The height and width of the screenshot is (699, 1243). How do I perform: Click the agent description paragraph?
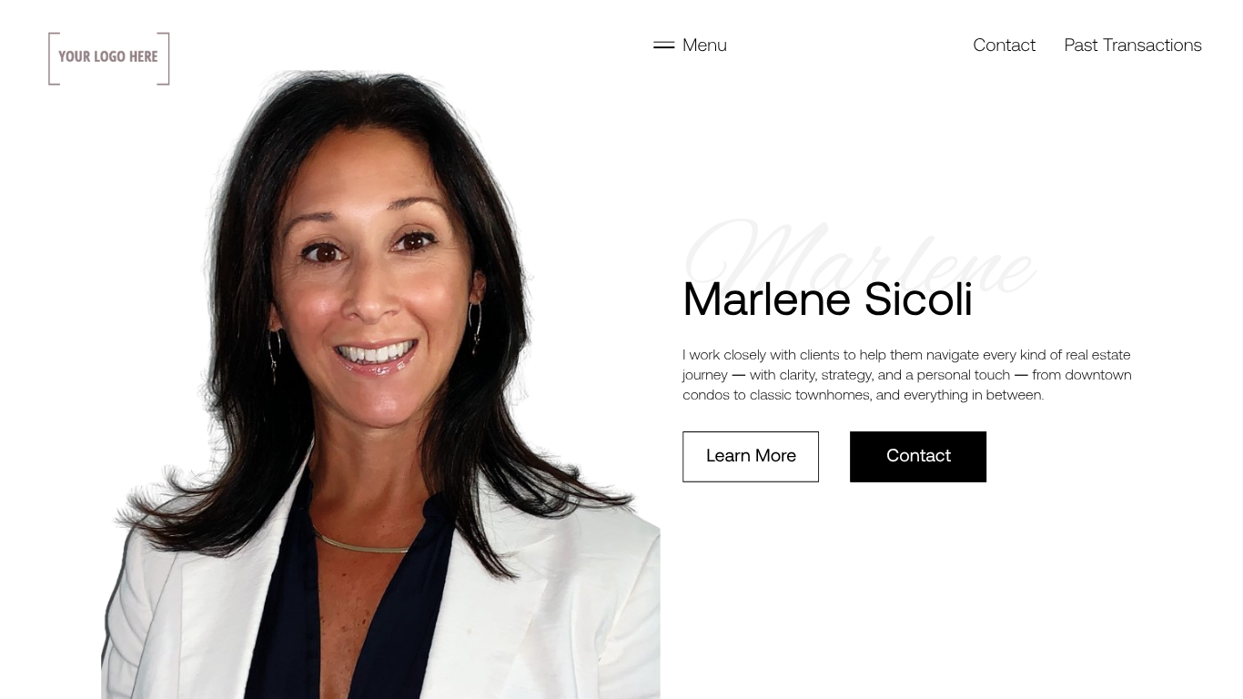(907, 375)
